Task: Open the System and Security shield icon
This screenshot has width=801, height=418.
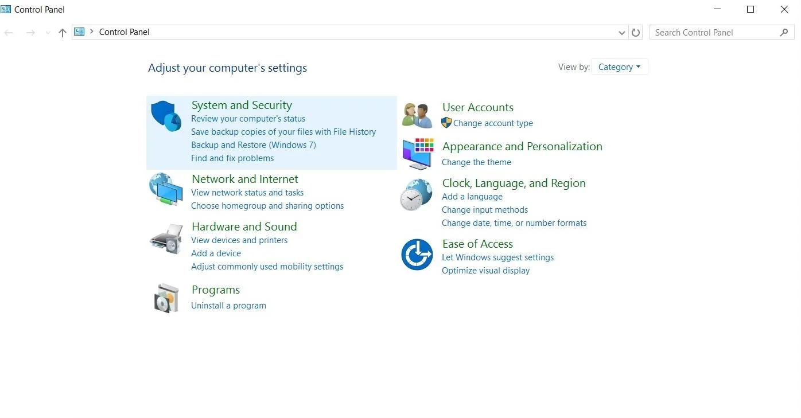Action: point(166,116)
